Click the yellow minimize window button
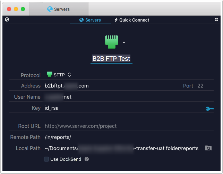 pyautogui.click(x=16, y=9)
